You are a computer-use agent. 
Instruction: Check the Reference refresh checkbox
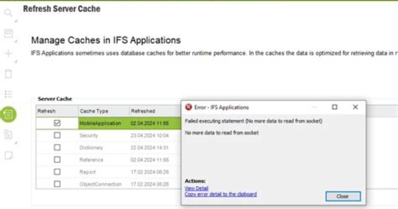57,160
